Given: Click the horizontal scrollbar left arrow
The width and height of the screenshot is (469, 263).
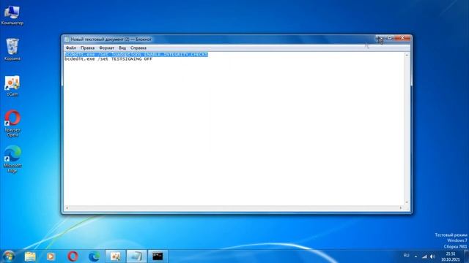Looking at the screenshot, I should (x=67, y=207).
